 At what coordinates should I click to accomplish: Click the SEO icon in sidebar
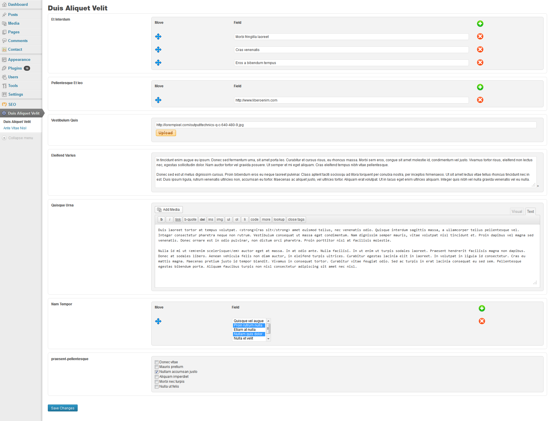[x=4, y=104]
